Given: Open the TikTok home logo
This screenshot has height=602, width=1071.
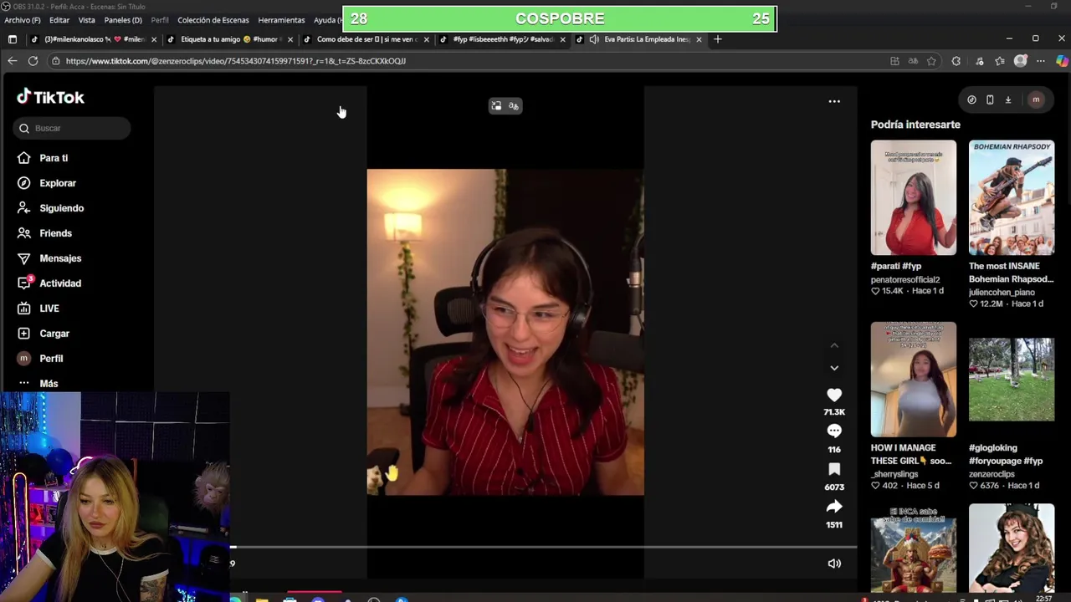Looking at the screenshot, I should point(51,97).
